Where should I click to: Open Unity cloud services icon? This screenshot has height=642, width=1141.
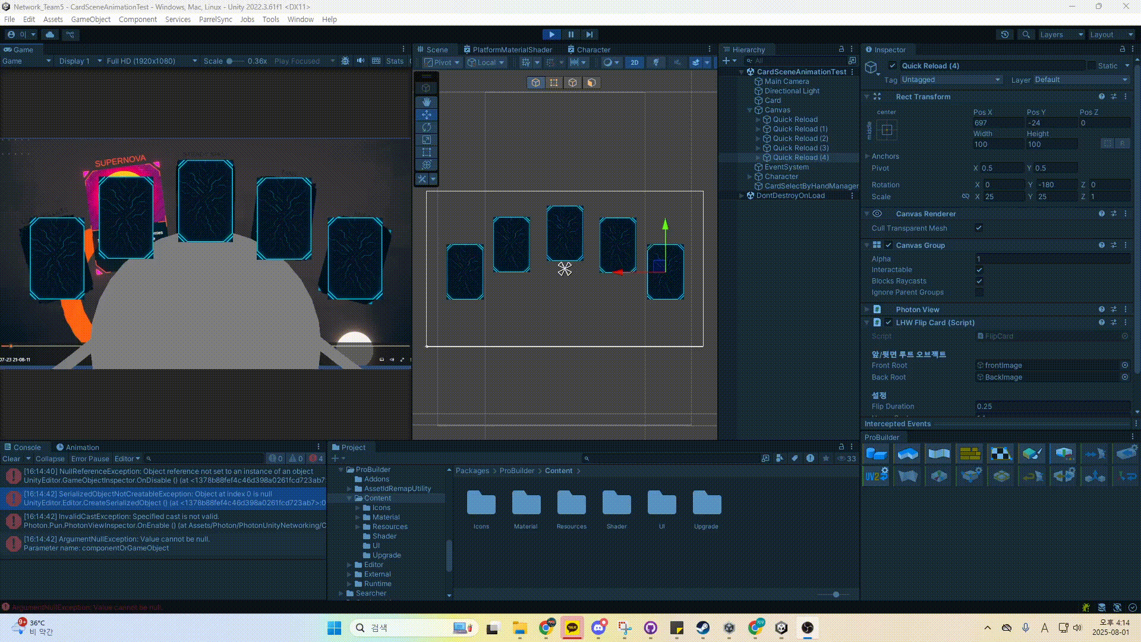(x=50, y=34)
